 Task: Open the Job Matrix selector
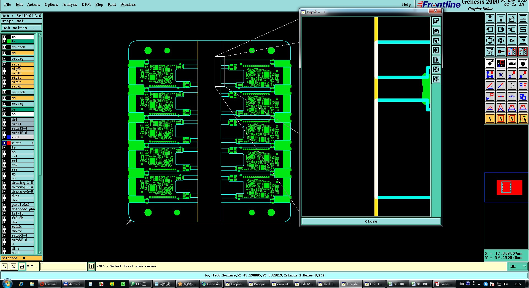[21, 28]
